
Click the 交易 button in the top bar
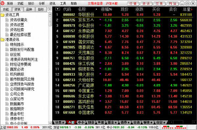click(159, 4)
